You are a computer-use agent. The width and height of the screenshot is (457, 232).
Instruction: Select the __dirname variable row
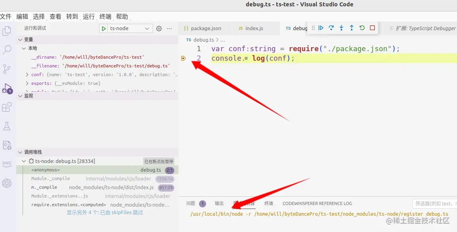click(x=97, y=57)
